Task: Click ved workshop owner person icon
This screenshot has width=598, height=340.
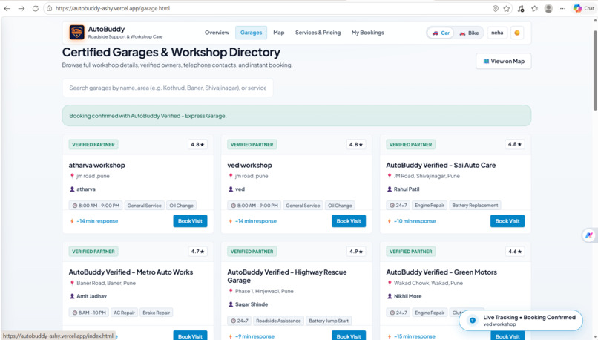Action: [230, 189]
